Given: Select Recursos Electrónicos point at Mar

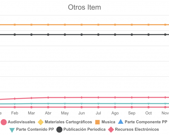Looking at the screenshot, I should 31,98.
